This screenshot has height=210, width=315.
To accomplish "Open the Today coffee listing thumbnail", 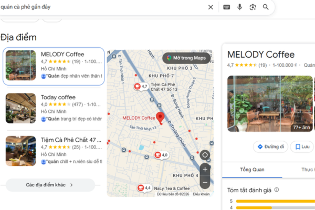I will [20, 108].
